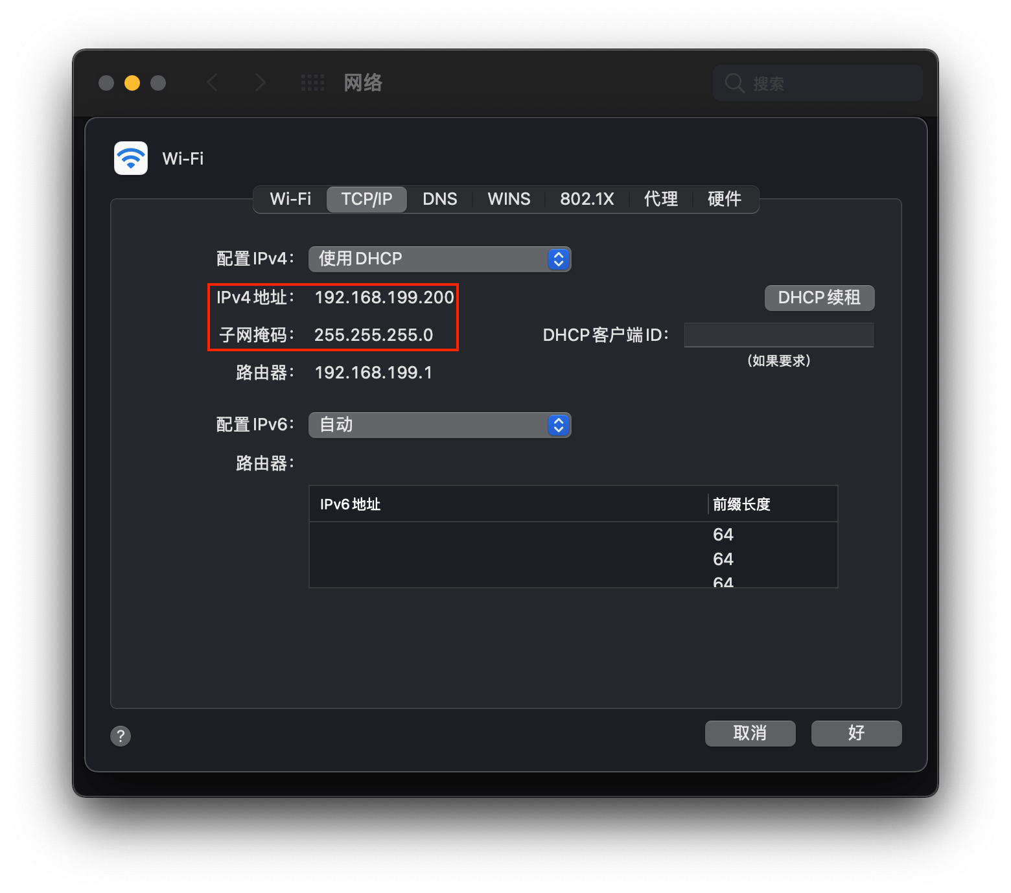Focus the DHCP客户端ID input field
1011x893 pixels.
[778, 335]
